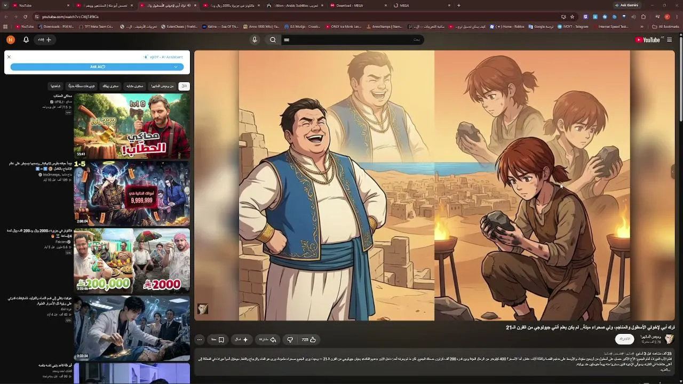Image resolution: width=683 pixels, height=384 pixels.
Task: Click the video player artwork area
Action: (x=434, y=186)
